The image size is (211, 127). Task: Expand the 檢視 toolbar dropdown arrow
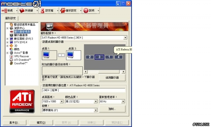tap(17, 11)
